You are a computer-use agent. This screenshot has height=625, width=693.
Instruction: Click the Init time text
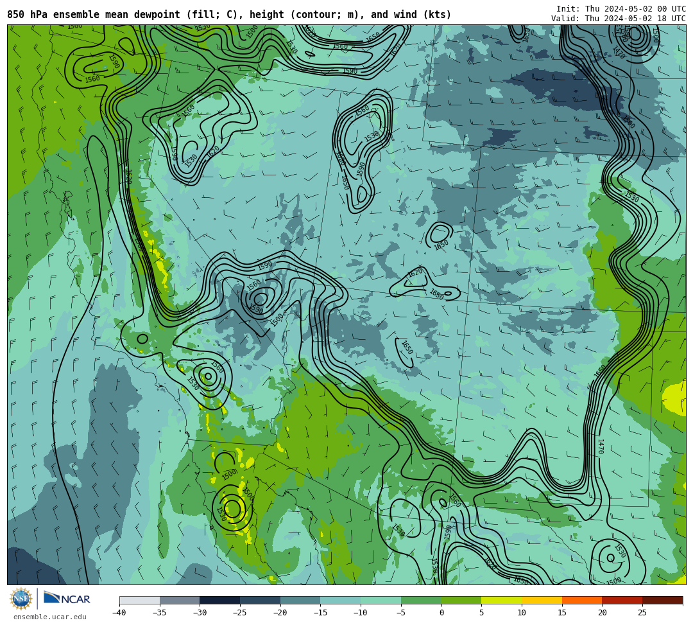621,9
